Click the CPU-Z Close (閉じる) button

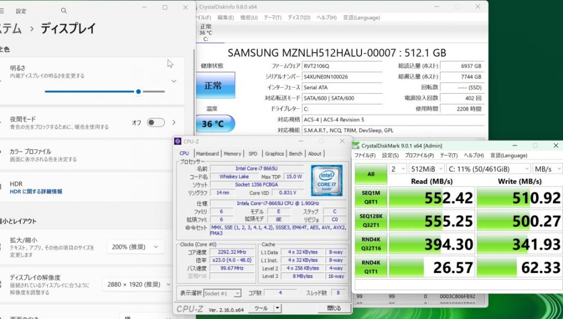click(334, 308)
